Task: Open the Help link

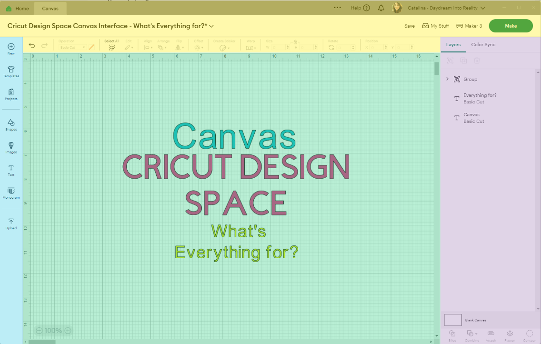Action: coord(360,8)
